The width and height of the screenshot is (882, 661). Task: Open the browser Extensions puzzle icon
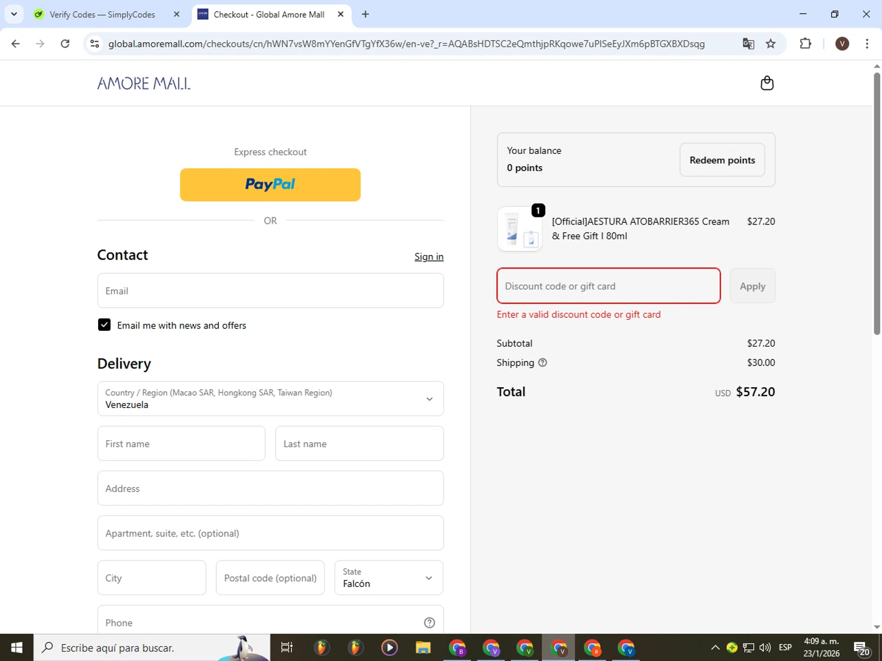[x=806, y=43]
